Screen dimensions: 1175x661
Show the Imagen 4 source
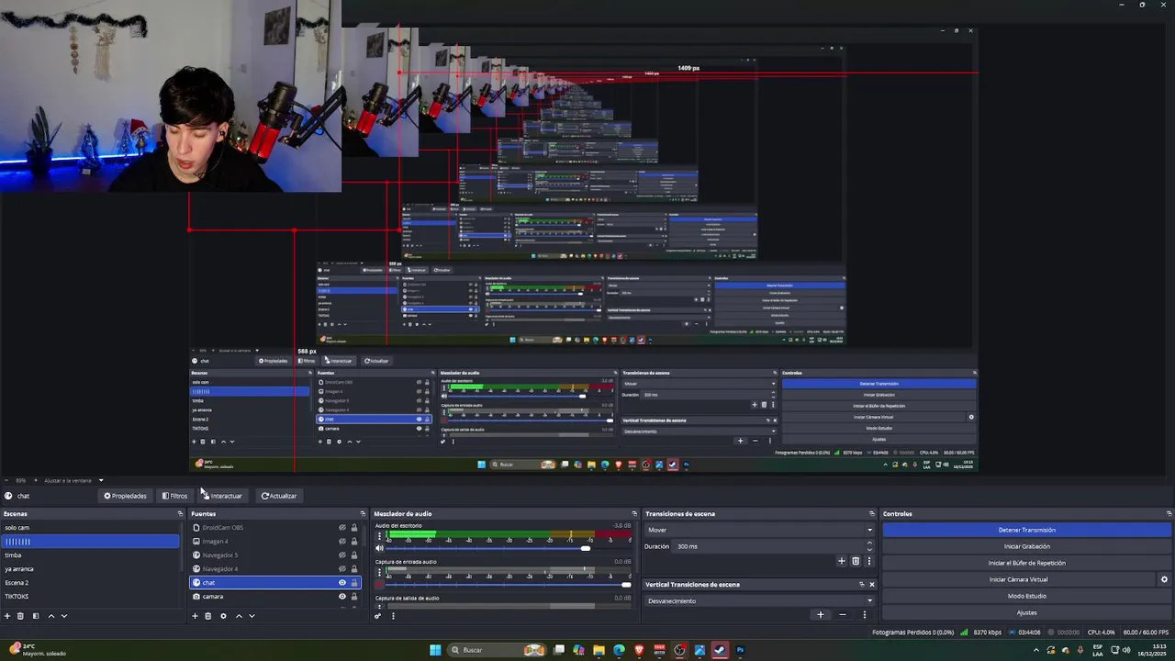(x=342, y=542)
